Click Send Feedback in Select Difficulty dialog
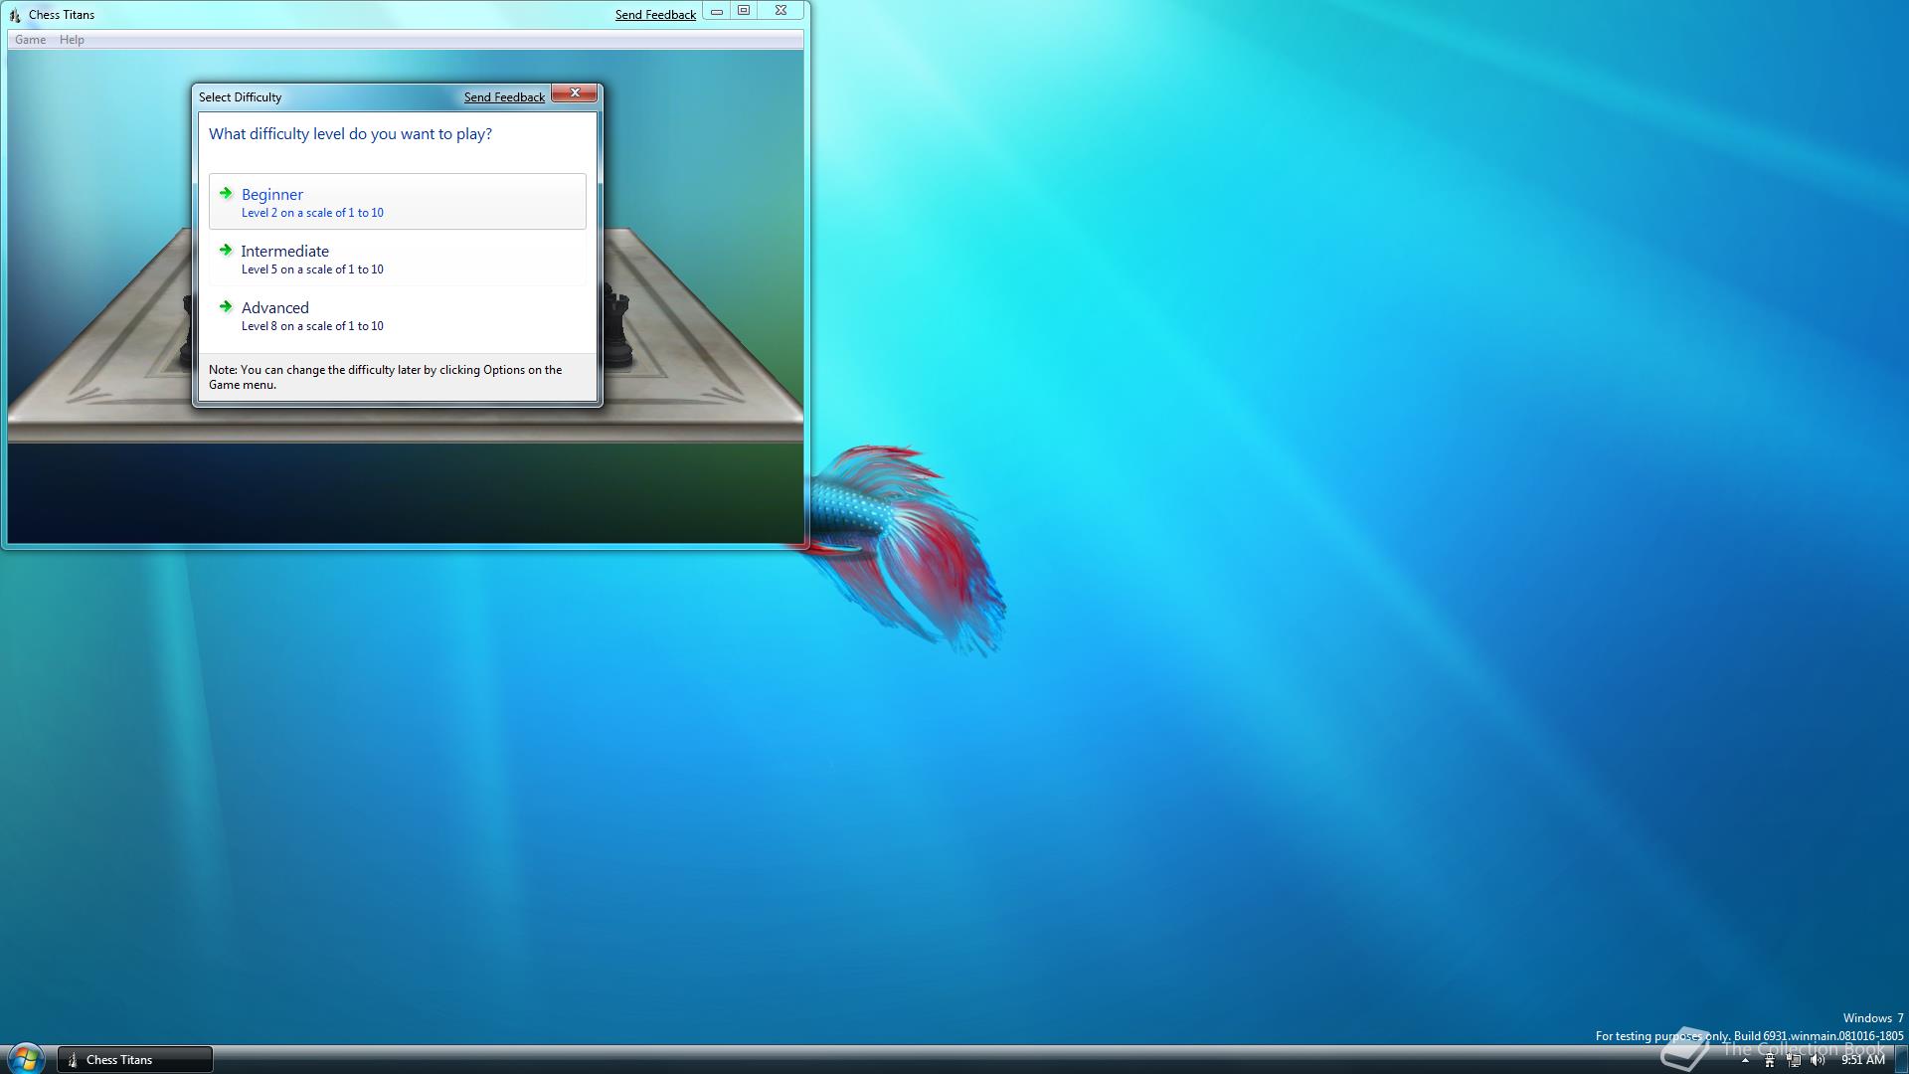1909x1074 pixels. pyautogui.click(x=504, y=97)
